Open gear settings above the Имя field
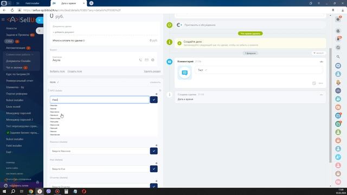Screen dimensions: 347x195 (157, 164)
